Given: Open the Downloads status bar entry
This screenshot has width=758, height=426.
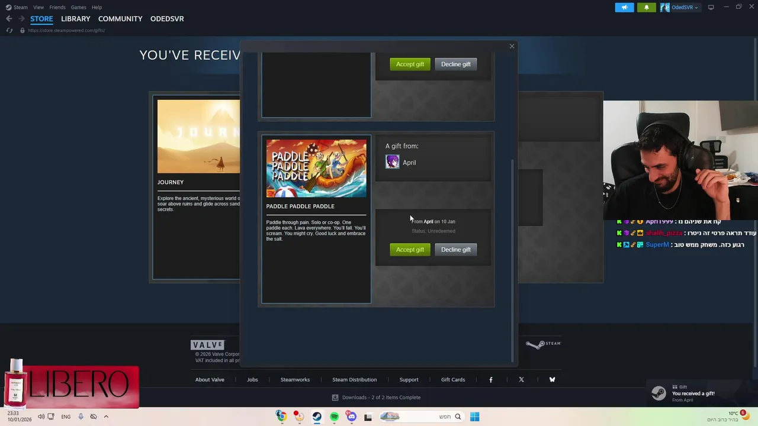Looking at the screenshot, I should click(x=376, y=398).
